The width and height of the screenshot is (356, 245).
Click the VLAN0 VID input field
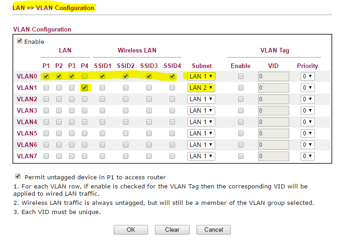(273, 76)
